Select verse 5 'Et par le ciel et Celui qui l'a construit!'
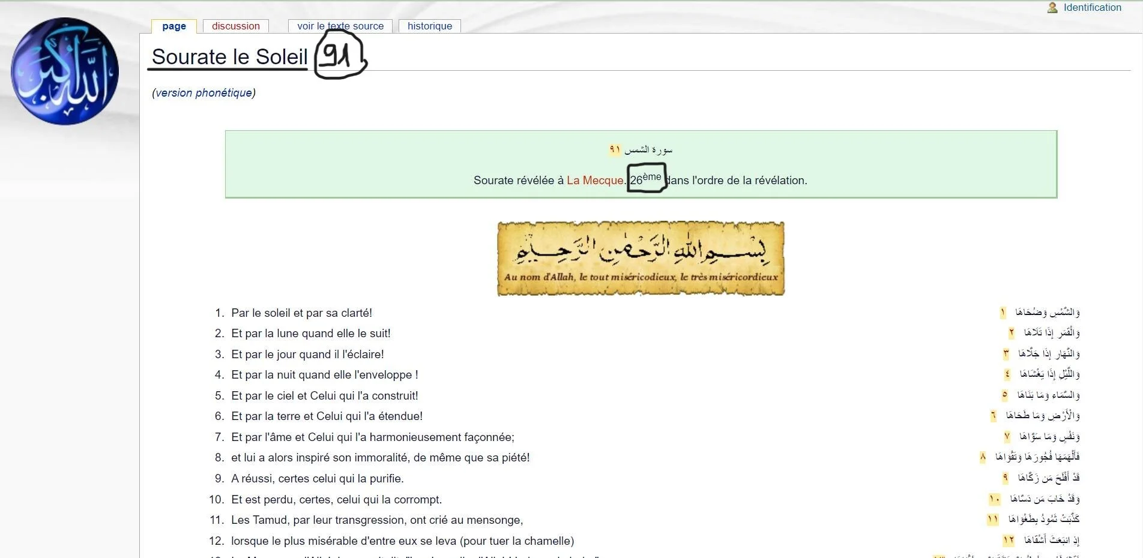 tap(325, 396)
